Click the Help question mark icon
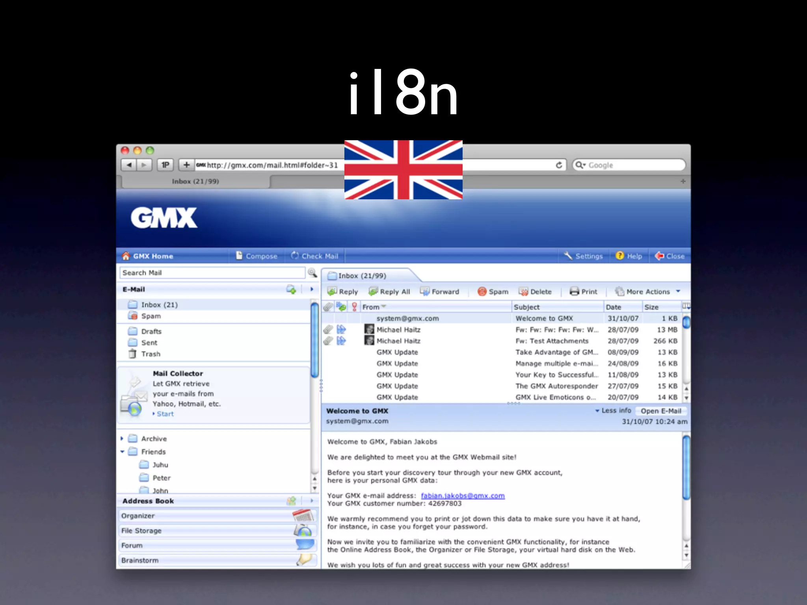The image size is (807, 605). coord(620,256)
